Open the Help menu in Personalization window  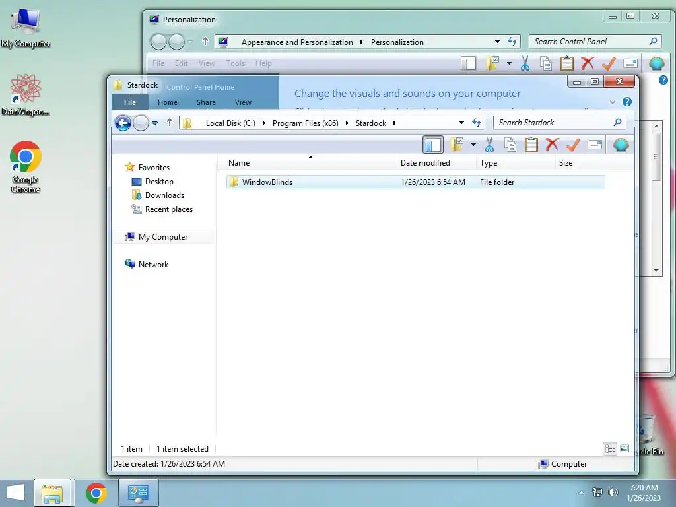tap(263, 63)
